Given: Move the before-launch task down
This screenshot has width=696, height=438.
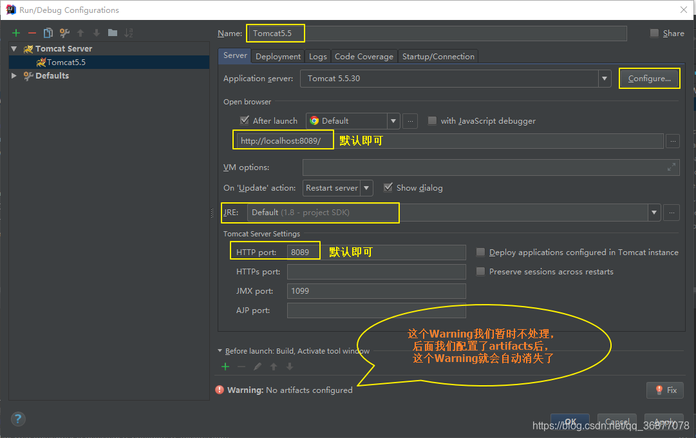Looking at the screenshot, I should [289, 367].
